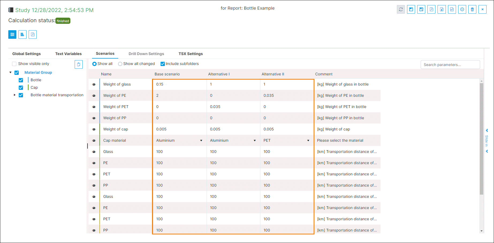Viewport: 494px width, 243px height.
Task: Click the Search parameters input field
Action: pyautogui.click(x=450, y=65)
